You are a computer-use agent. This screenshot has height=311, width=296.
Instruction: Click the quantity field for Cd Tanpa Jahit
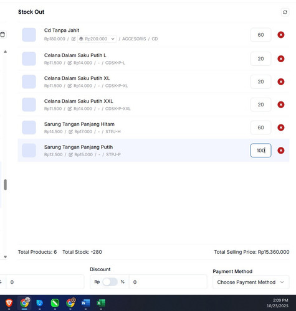click(x=260, y=35)
